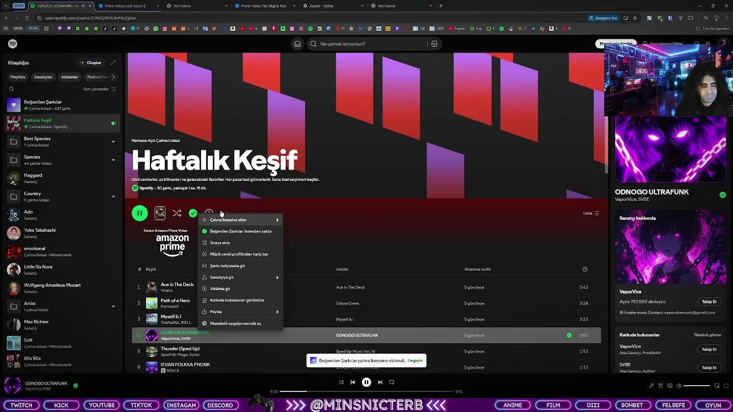Open Paylaş submenu
Image resolution: width=733 pixels, height=412 pixels.
[241, 312]
